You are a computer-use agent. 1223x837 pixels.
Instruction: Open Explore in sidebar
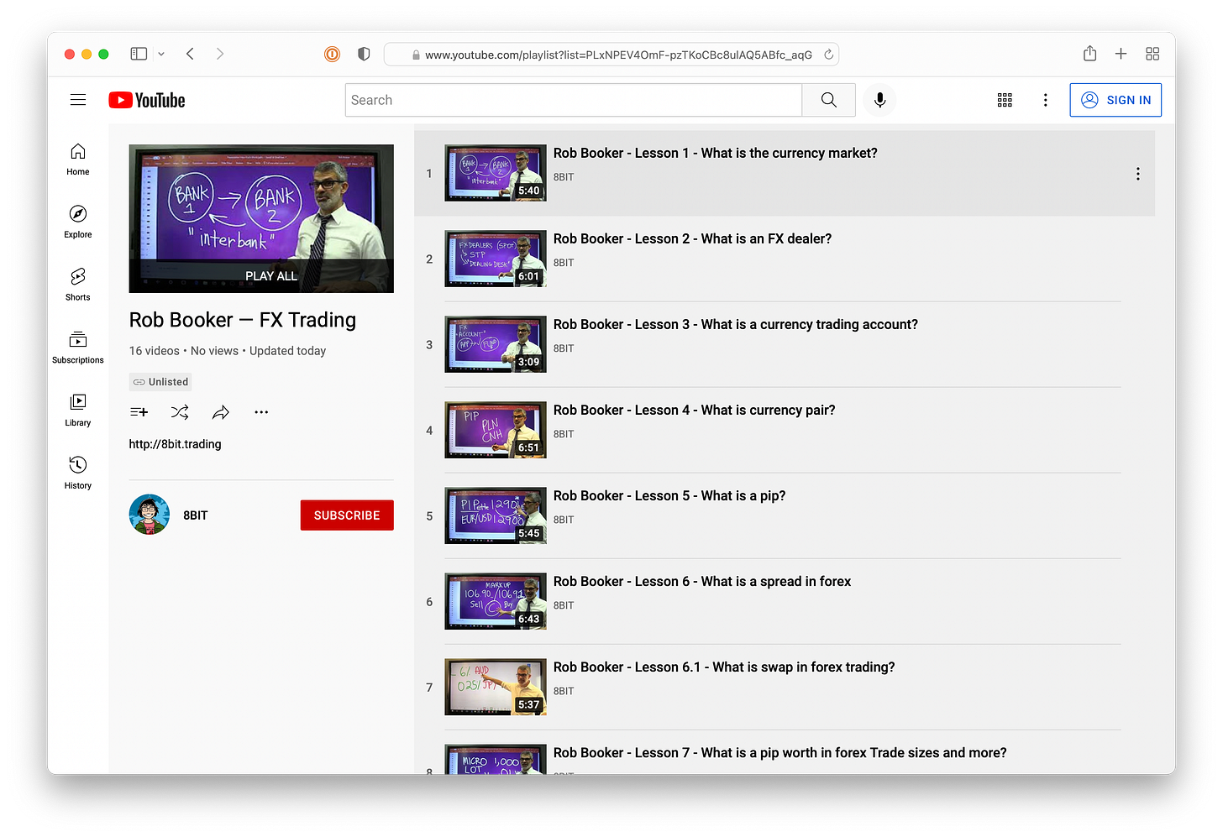coord(78,222)
